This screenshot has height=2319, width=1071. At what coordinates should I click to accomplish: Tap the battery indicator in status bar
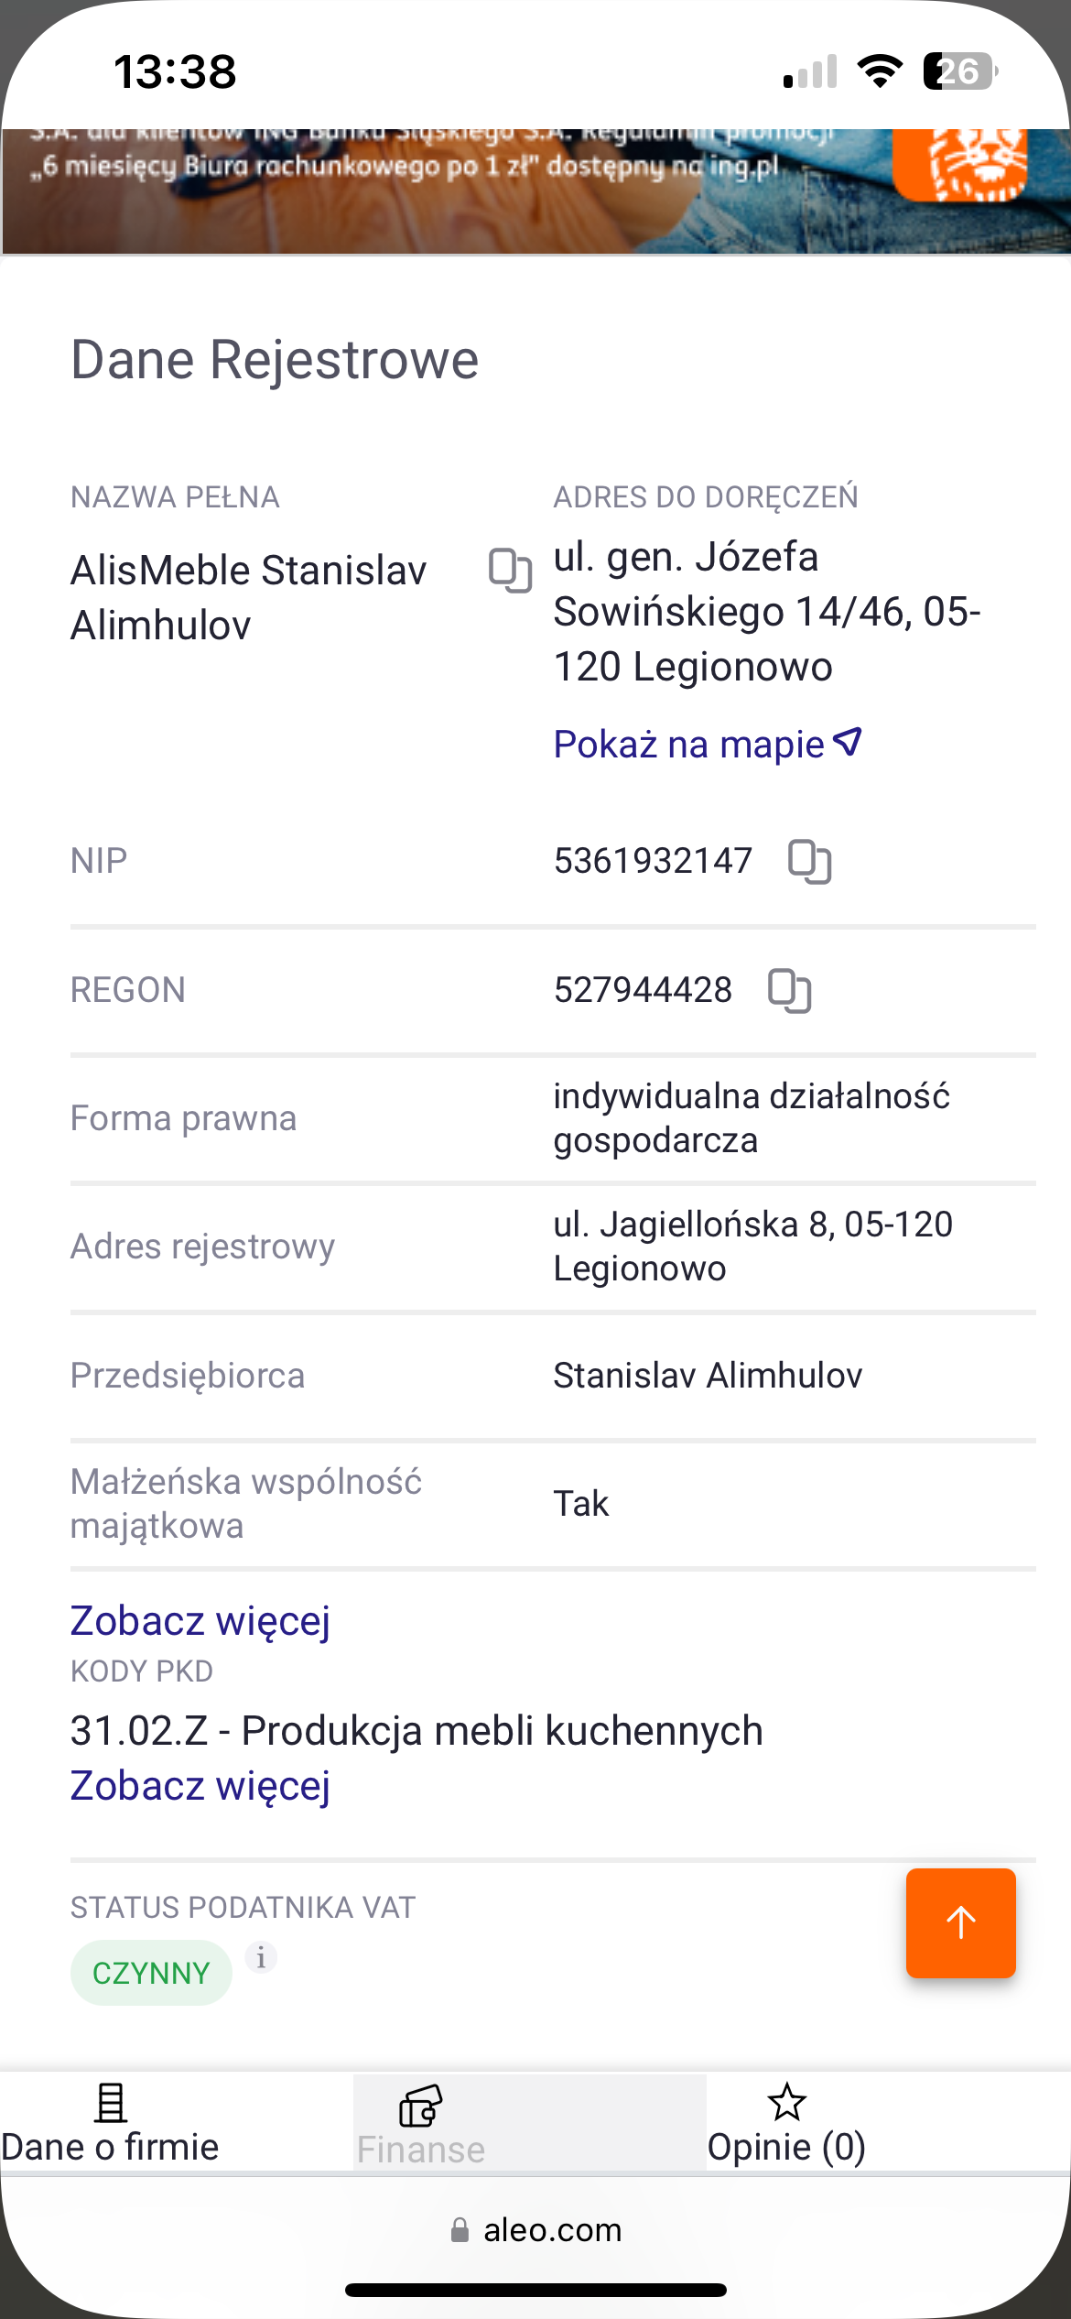tap(958, 71)
